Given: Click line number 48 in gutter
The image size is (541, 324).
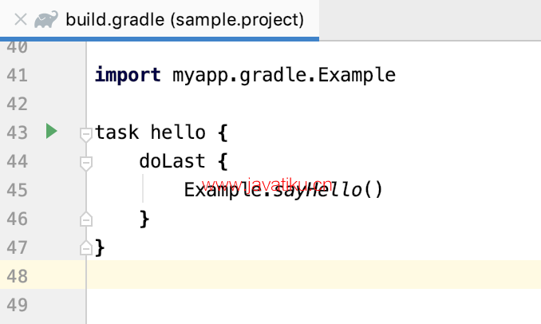Looking at the screenshot, I should coord(17,276).
